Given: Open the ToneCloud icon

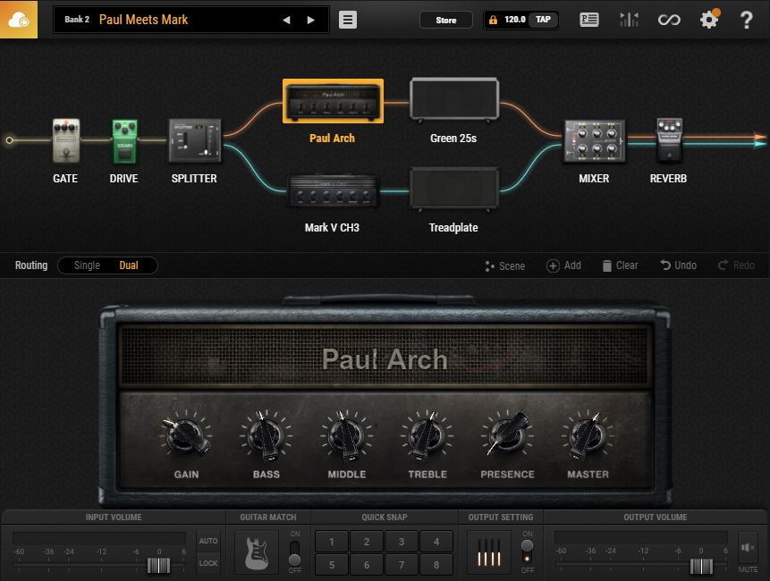Looking at the screenshot, I should [x=19, y=19].
